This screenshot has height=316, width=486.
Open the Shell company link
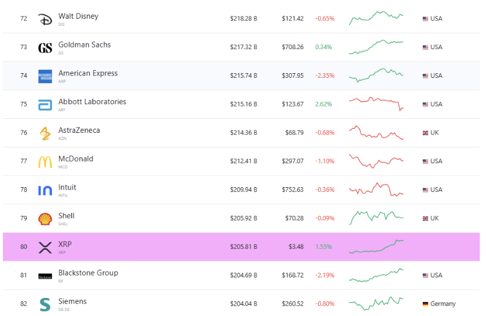pos(66,215)
